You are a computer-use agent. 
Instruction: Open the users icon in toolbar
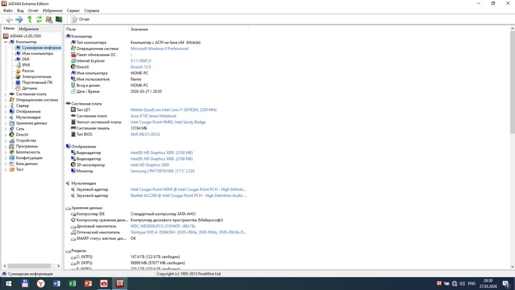pyautogui.click(x=49, y=19)
